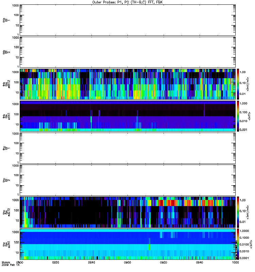Image resolution: width=255 pixels, height=272 pixels.
Task: Click the '1.00' value on thb edc12 color bar
Action: [x=242, y=72]
